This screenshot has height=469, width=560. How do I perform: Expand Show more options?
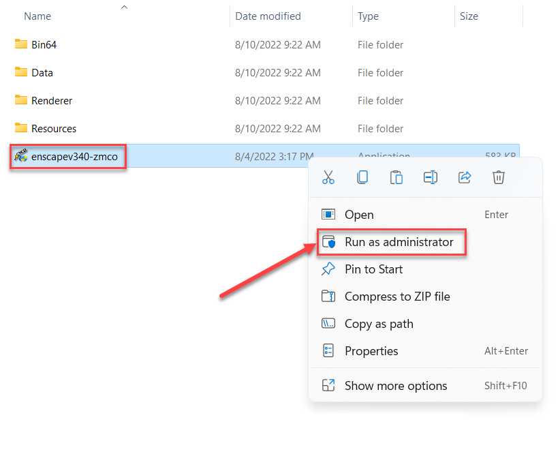pyautogui.click(x=396, y=385)
